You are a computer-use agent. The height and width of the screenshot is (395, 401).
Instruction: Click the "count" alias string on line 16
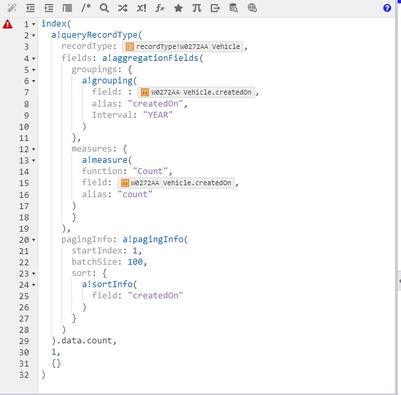tap(135, 195)
